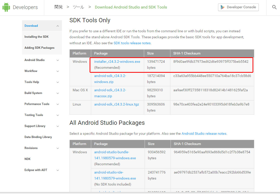280x194 pixels.
Task: Open the SDK tools release notes link
Action: pyautogui.click(x=132, y=43)
